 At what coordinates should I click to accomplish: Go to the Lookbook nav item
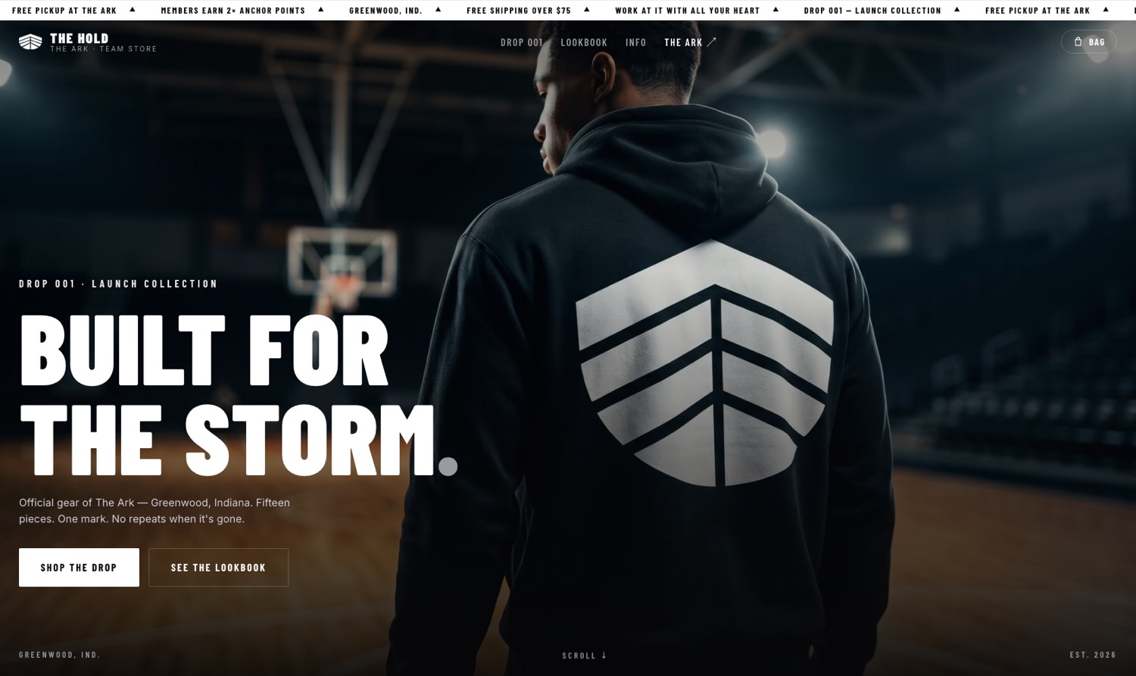[x=584, y=42]
